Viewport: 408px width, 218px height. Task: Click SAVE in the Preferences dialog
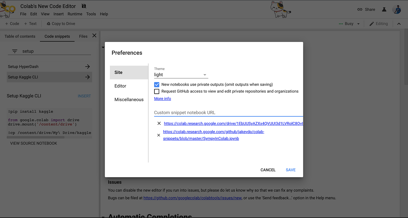click(x=291, y=170)
